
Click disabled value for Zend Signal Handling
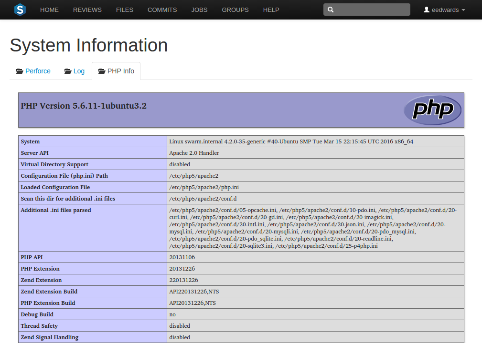pos(180,337)
